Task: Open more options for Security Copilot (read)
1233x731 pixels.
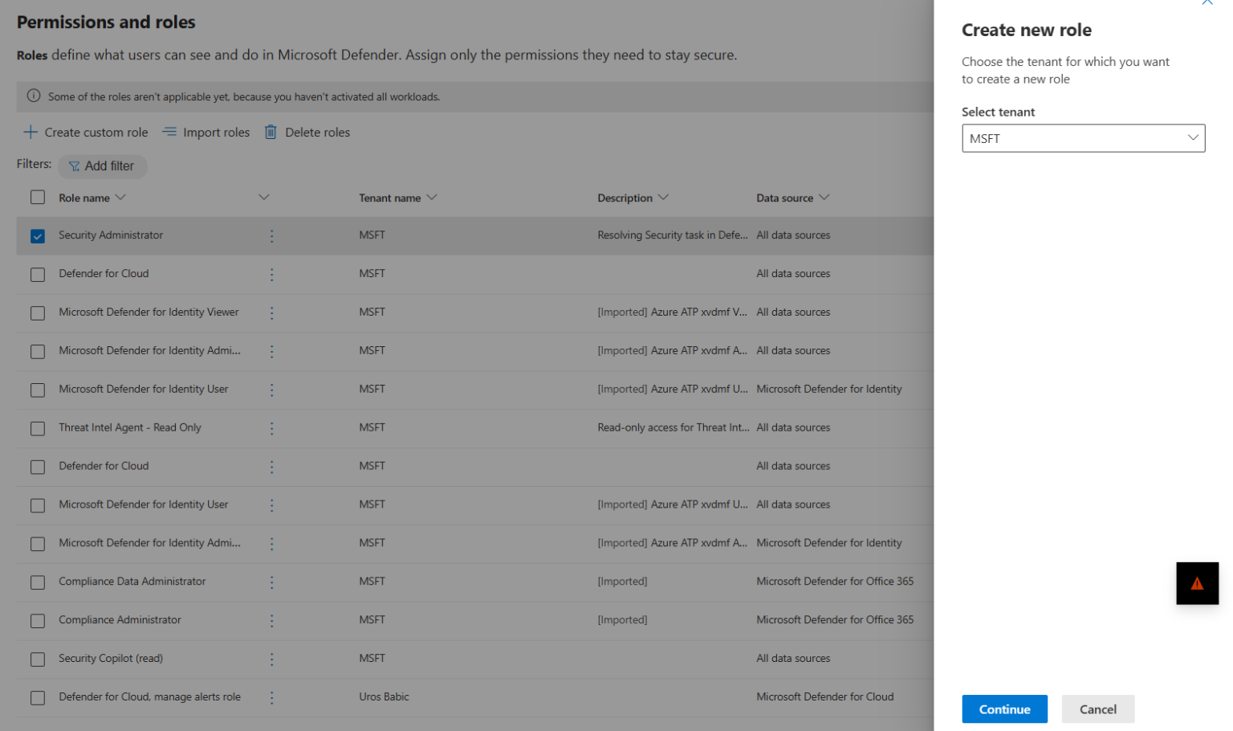Action: (x=272, y=659)
